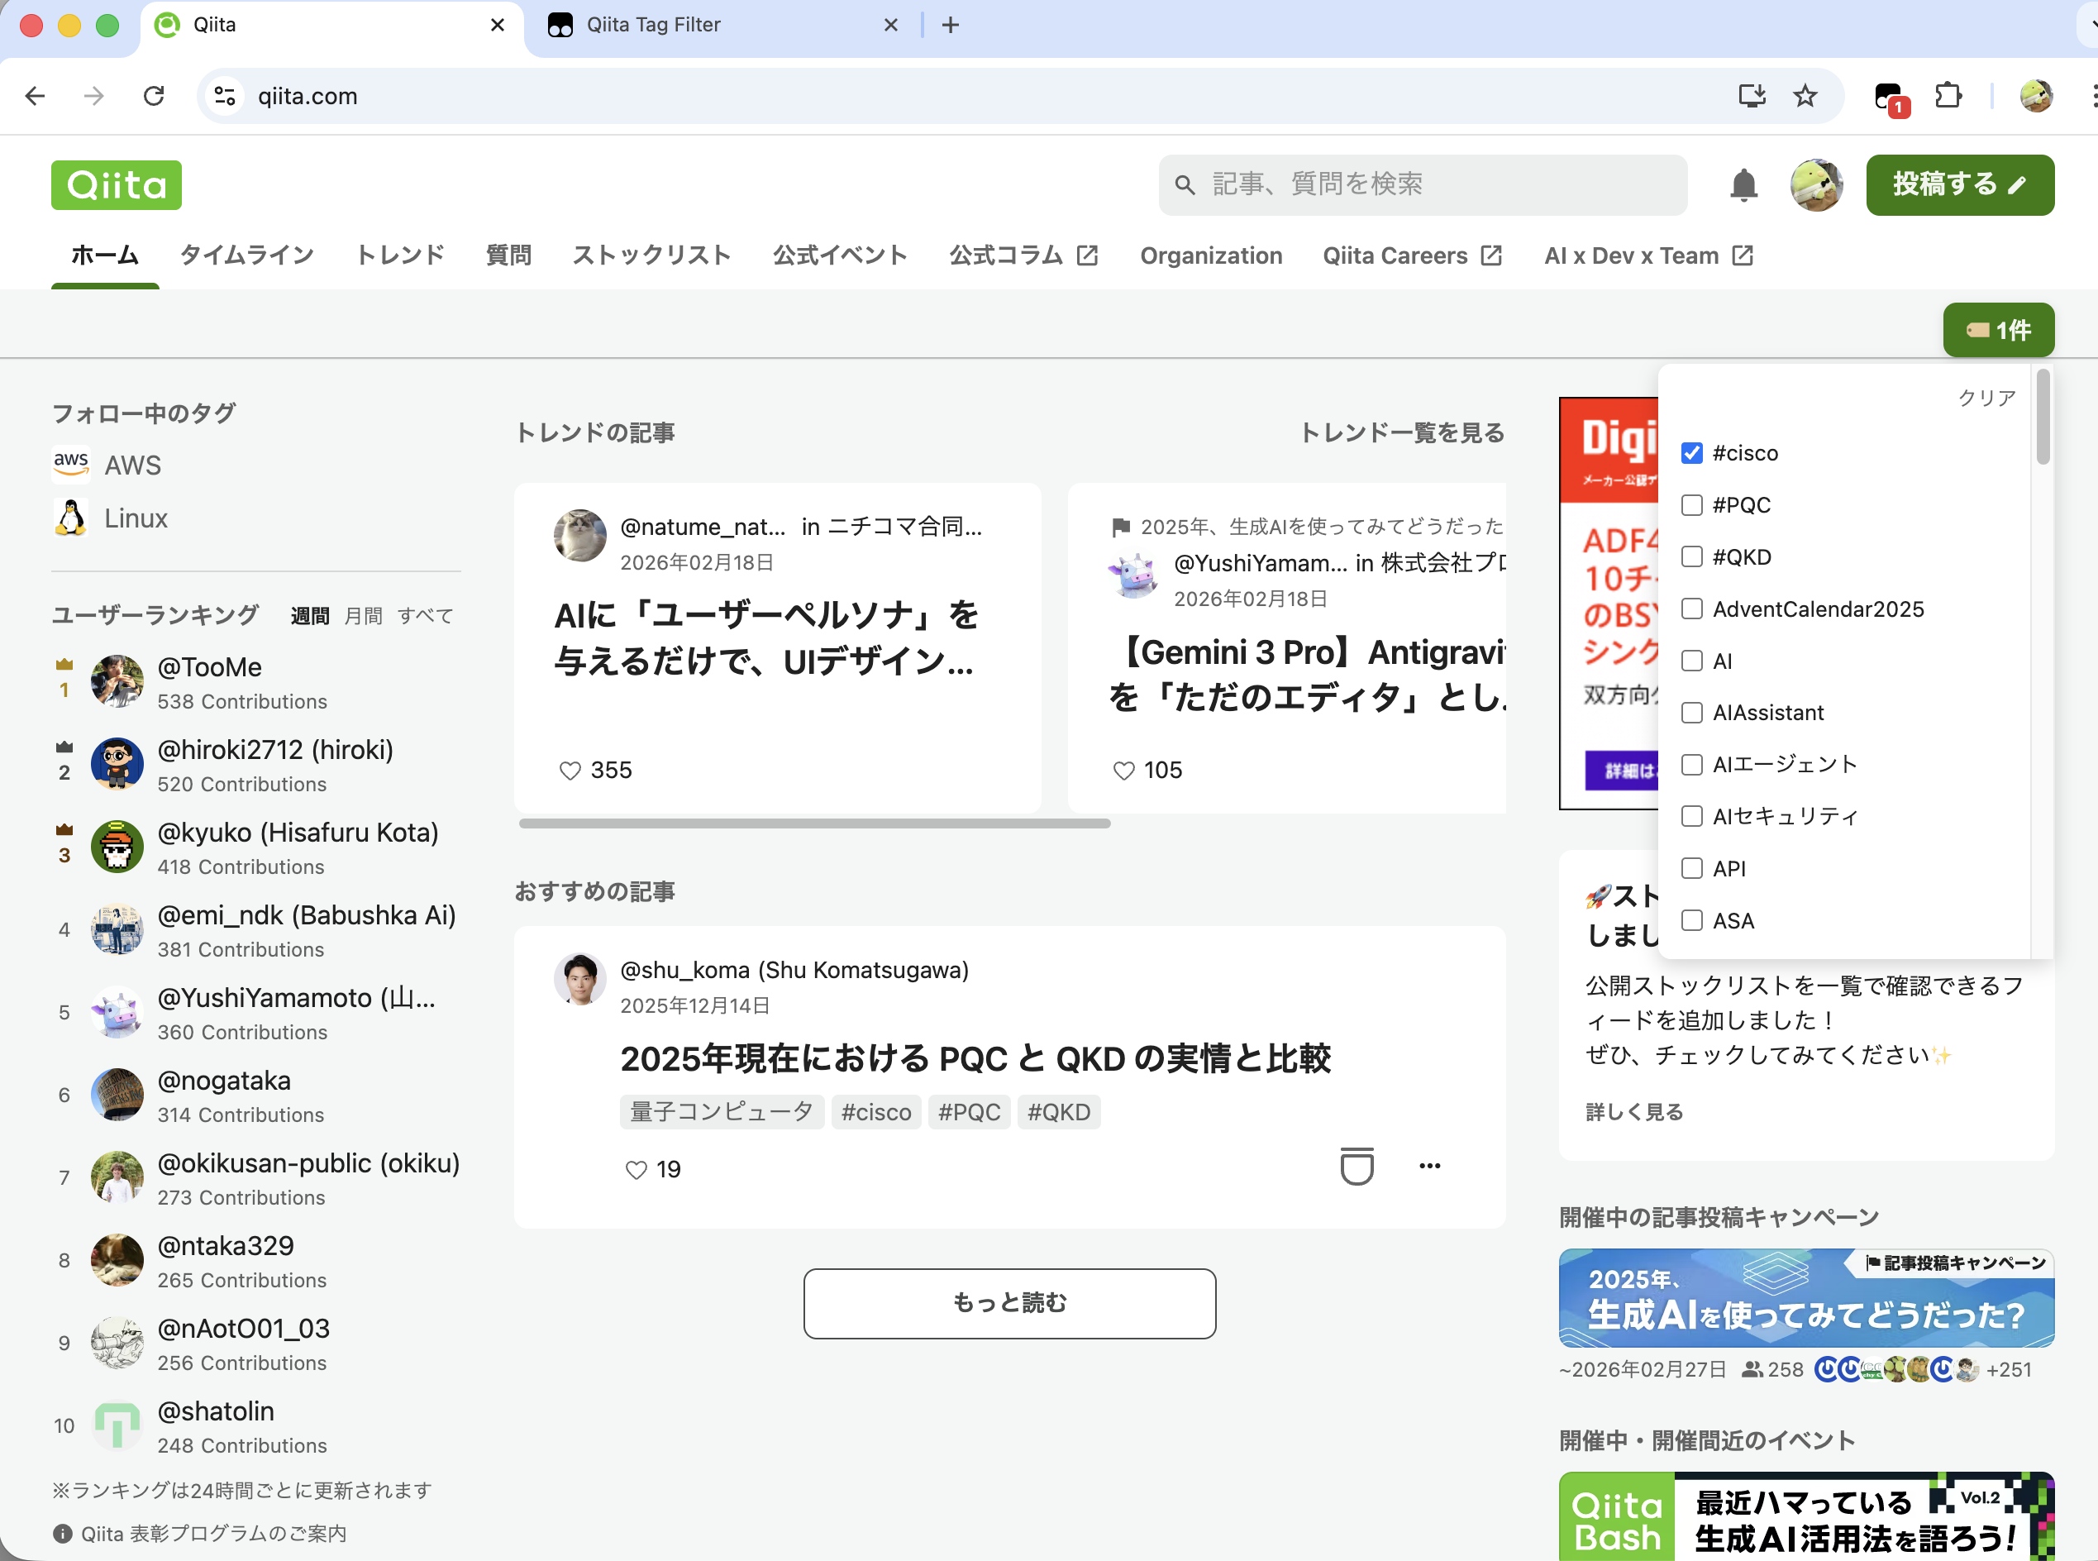The width and height of the screenshot is (2098, 1561).
Task: Click the like heart on the trending article
Action: (x=570, y=770)
